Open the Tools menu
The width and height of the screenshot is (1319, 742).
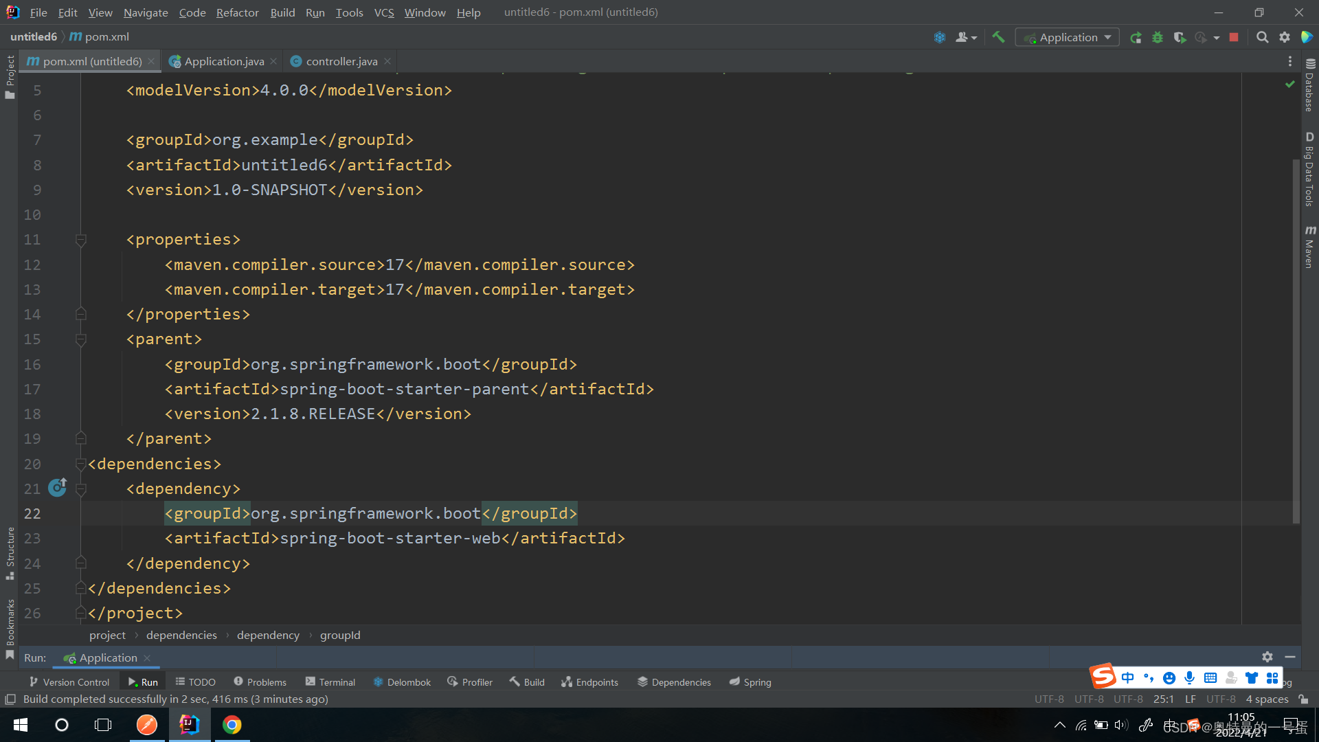349,12
